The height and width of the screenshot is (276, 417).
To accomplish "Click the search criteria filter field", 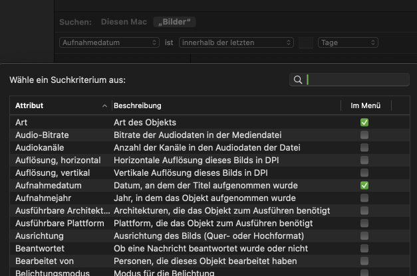I will 349,80.
